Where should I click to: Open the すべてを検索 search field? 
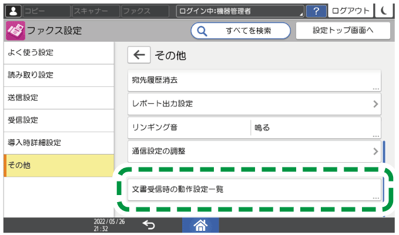tap(240, 31)
